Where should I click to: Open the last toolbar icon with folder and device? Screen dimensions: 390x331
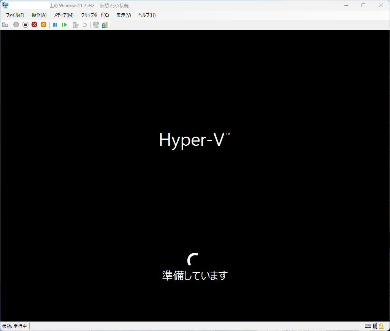105,25
